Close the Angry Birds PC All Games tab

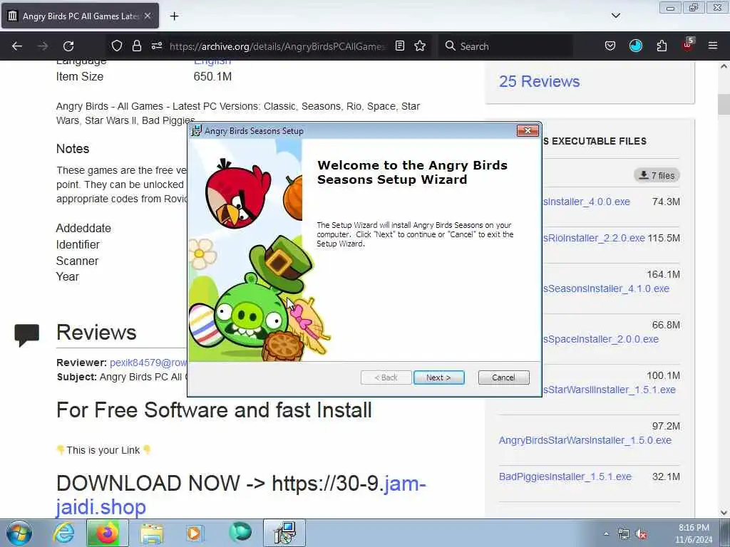click(148, 16)
